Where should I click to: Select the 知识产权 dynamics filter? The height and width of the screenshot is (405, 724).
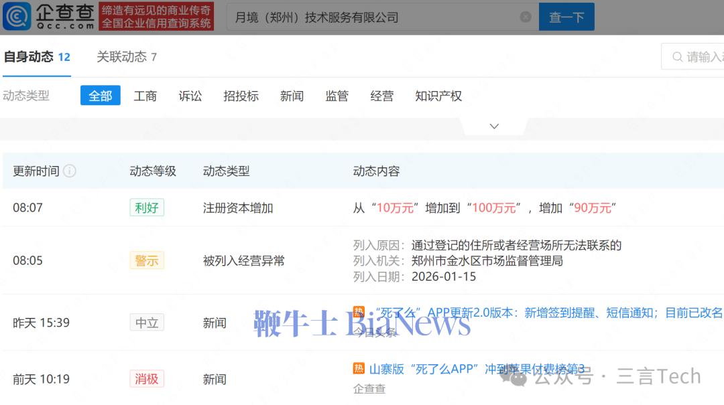(438, 96)
